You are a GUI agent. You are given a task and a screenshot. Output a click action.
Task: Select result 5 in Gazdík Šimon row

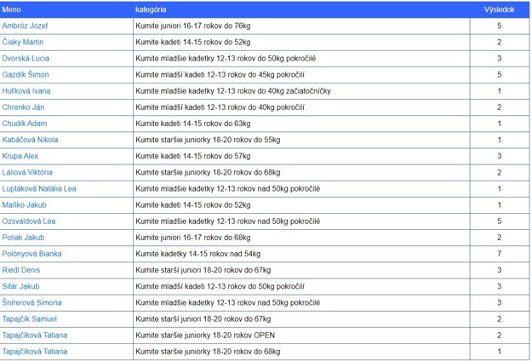tap(500, 75)
